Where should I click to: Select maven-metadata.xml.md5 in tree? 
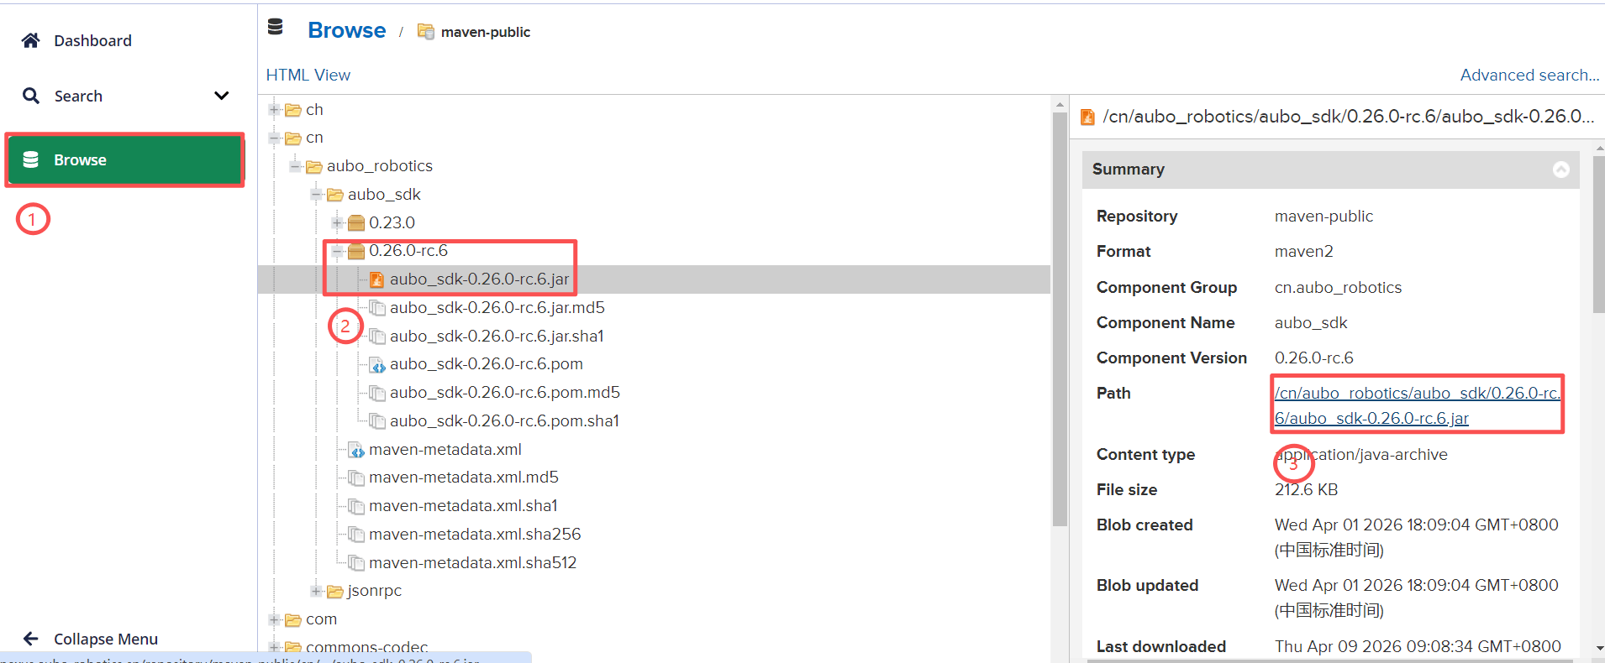[464, 478]
